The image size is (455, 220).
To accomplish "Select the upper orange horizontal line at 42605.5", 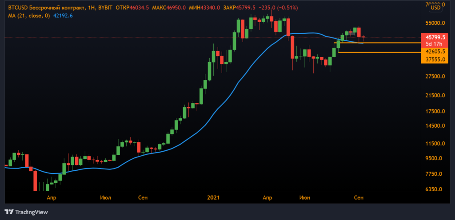I will [x=377, y=43].
